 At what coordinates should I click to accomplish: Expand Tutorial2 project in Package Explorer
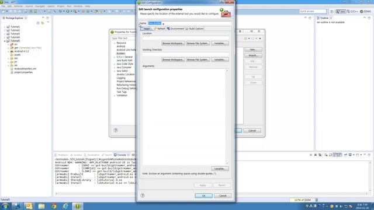(5, 30)
